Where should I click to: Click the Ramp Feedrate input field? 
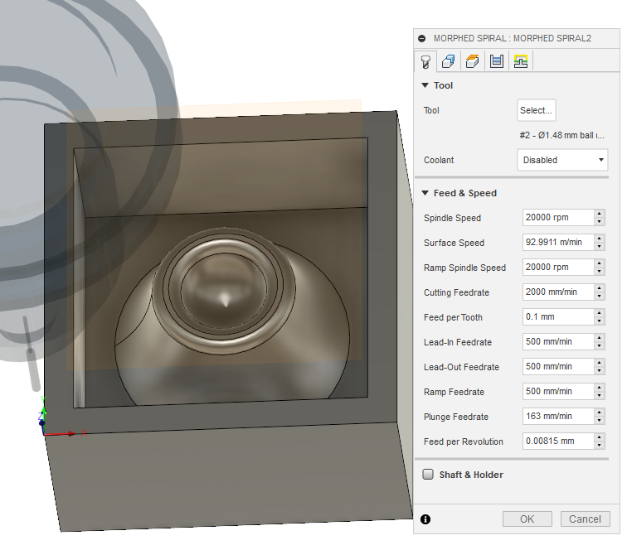[x=558, y=391]
